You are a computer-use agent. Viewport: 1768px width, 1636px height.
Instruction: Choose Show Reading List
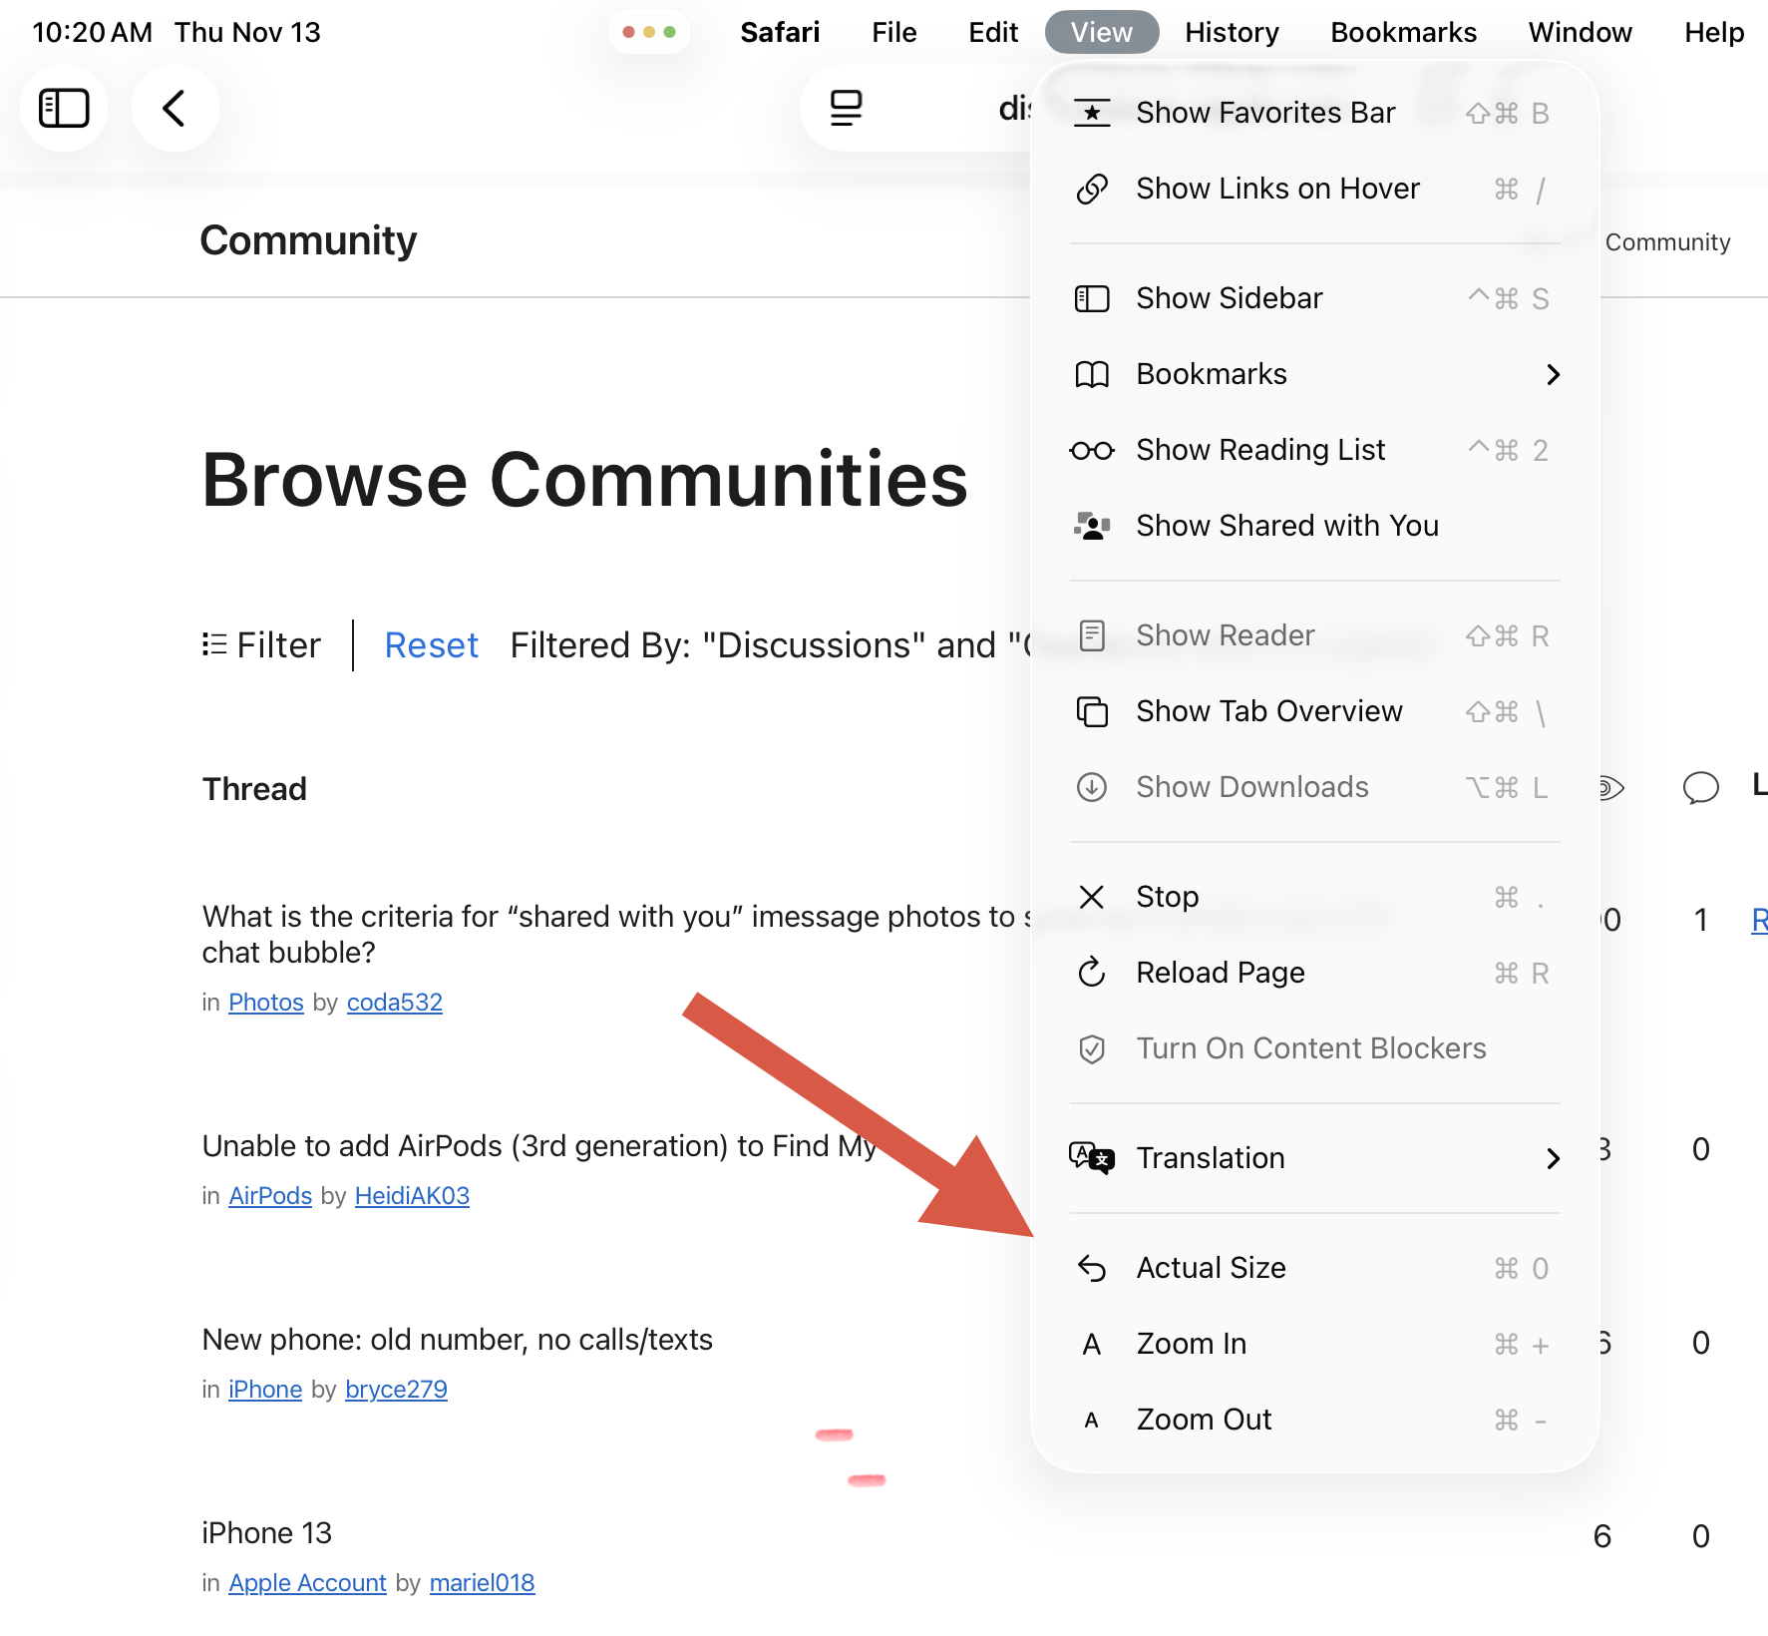click(1314, 450)
